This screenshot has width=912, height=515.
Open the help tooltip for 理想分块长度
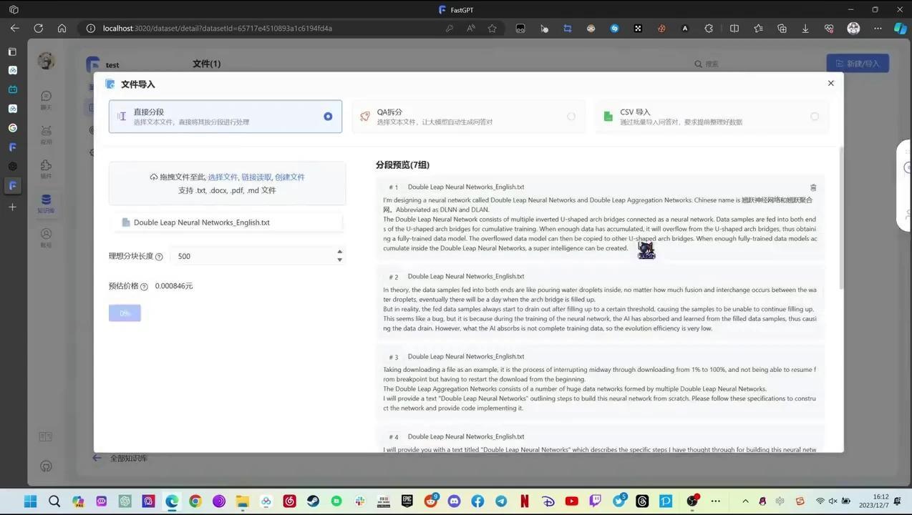click(159, 257)
